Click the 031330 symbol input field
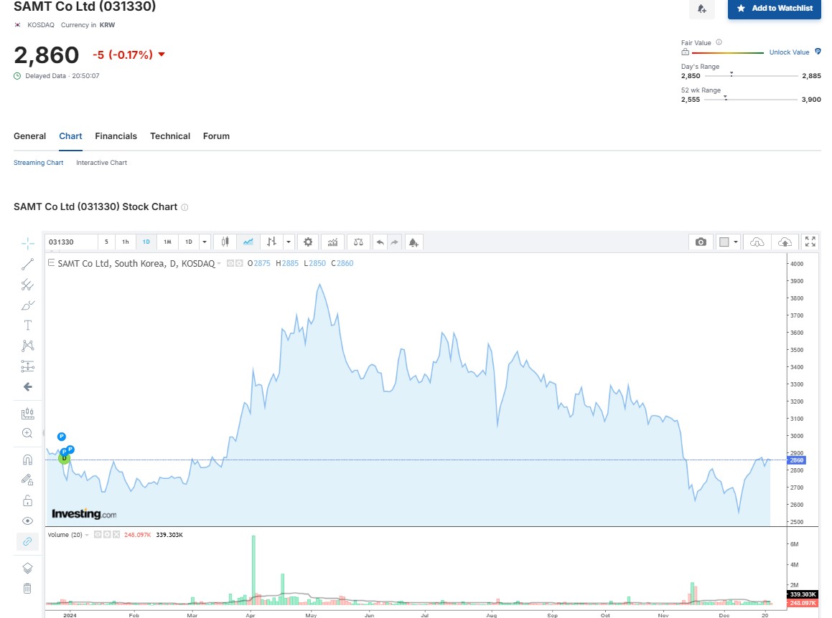Viewport: 832px width, 618px height. point(71,242)
